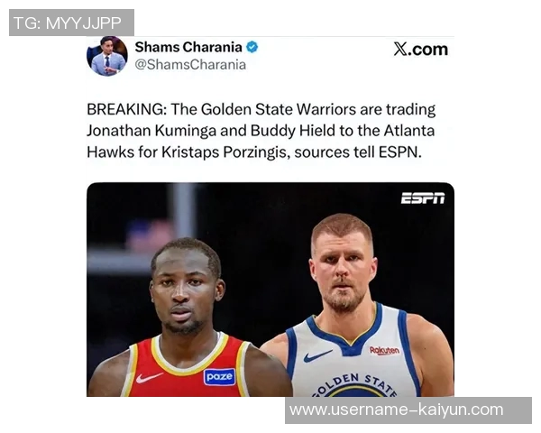Click the Nike swoosh on the white jersey
The height and width of the screenshot is (433, 541).
tap(317, 355)
